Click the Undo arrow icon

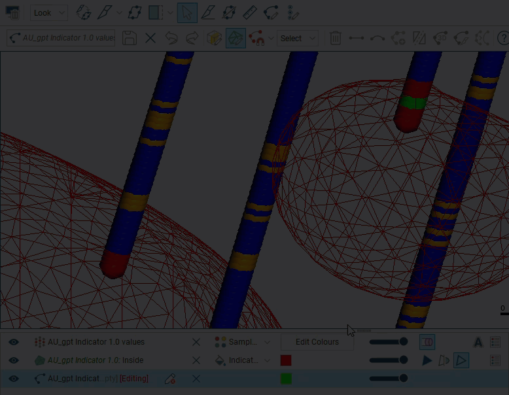[171, 38]
